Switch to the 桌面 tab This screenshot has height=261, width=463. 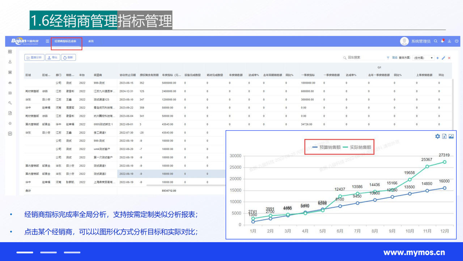(90, 41)
